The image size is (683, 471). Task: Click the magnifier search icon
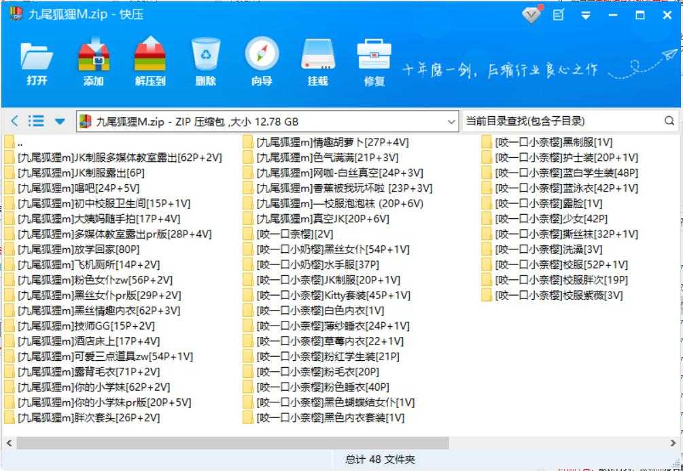669,121
